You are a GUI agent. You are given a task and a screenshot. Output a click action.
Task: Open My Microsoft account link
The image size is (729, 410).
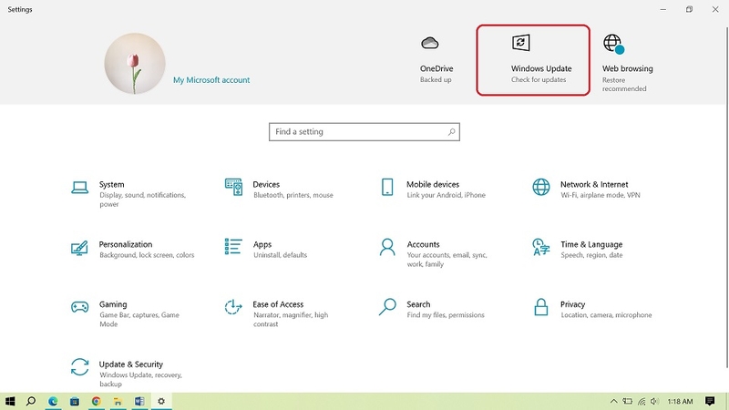coord(211,80)
